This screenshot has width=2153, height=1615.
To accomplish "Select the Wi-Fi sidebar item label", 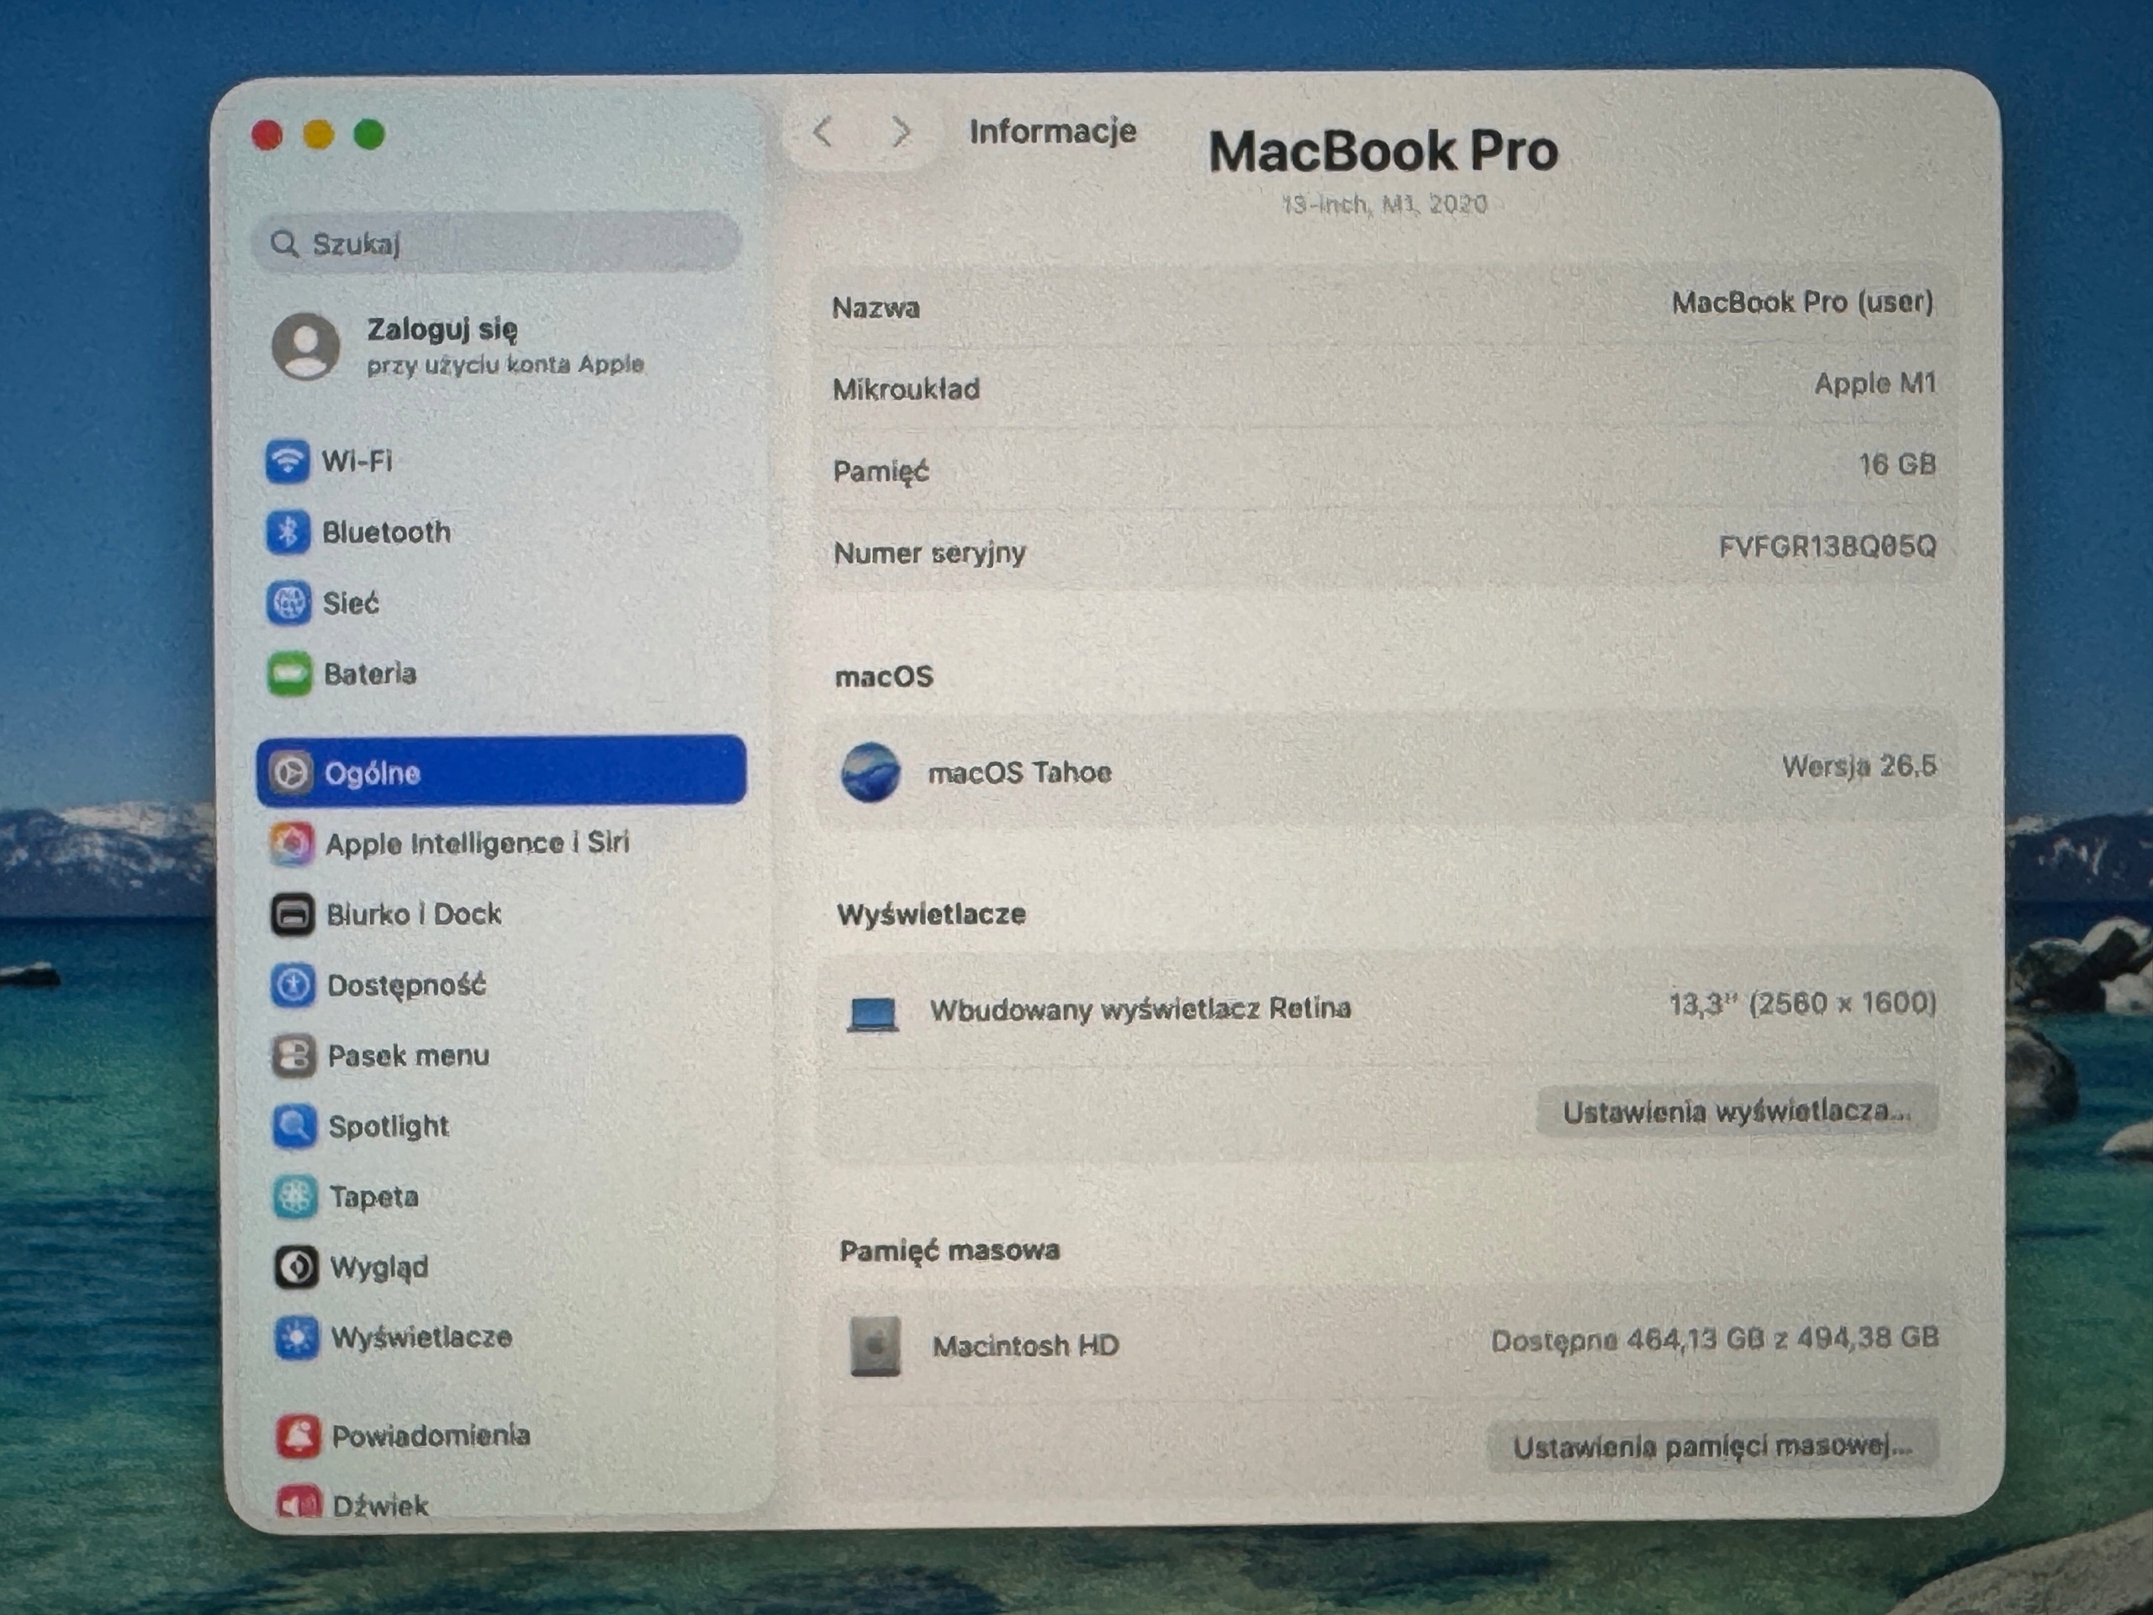I will tap(357, 460).
